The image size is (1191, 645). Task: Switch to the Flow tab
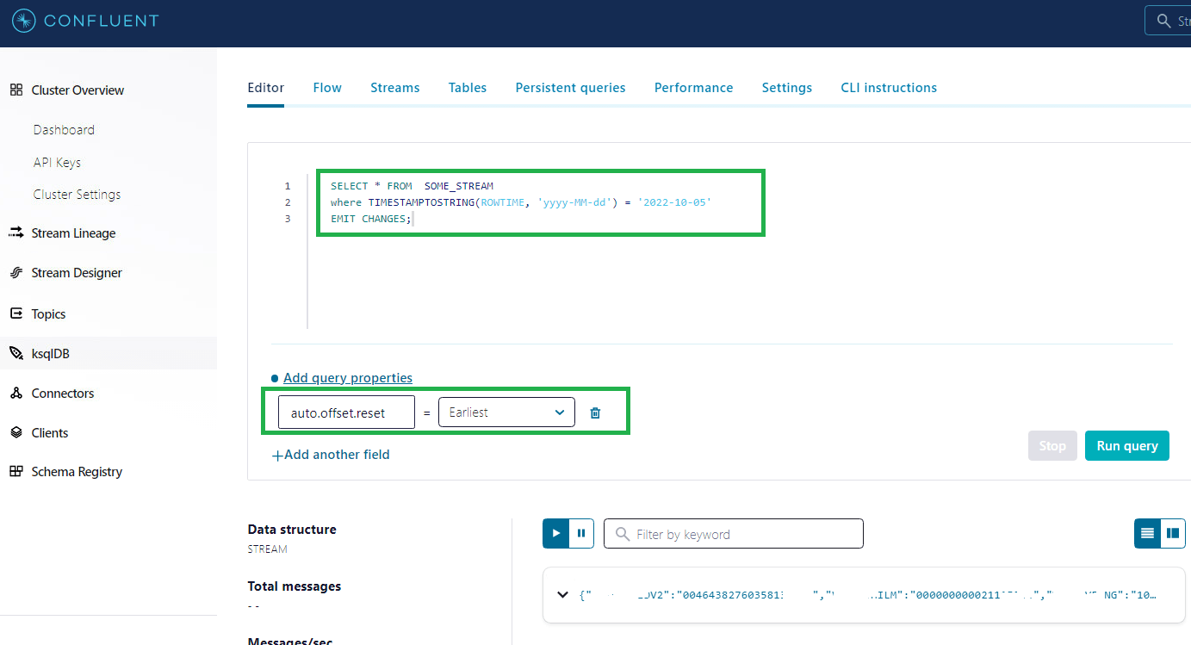tap(327, 87)
